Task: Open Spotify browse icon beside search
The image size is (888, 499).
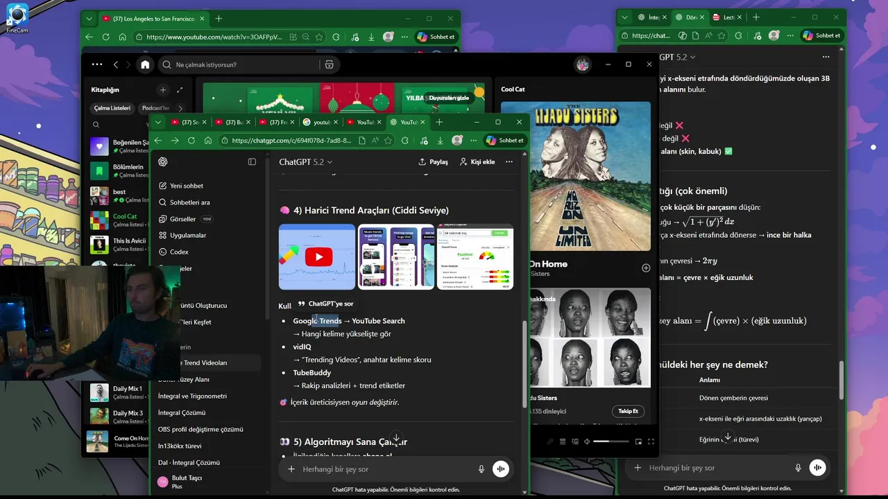Action: point(329,64)
